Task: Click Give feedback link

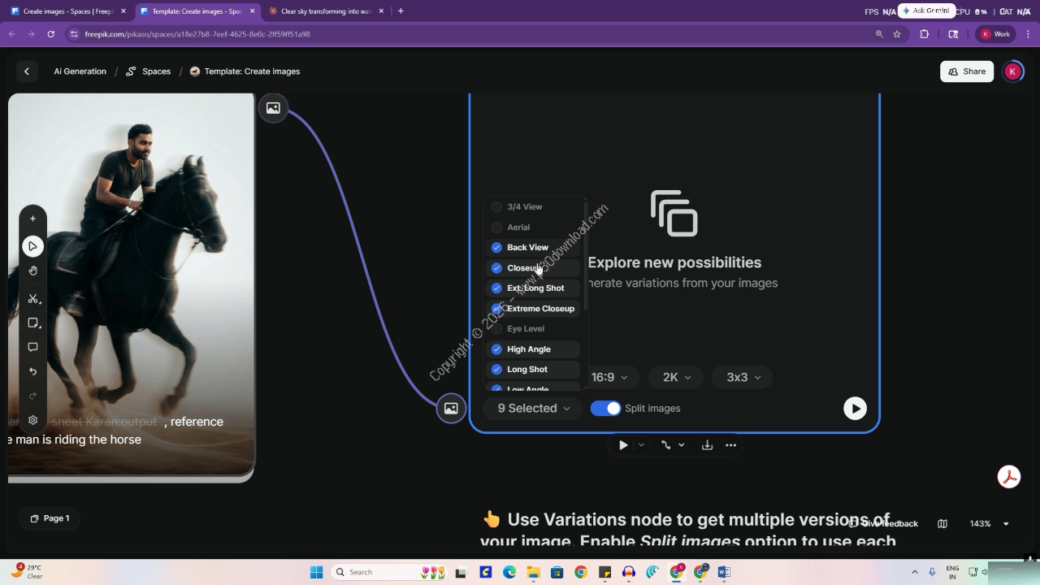Action: coord(883,524)
